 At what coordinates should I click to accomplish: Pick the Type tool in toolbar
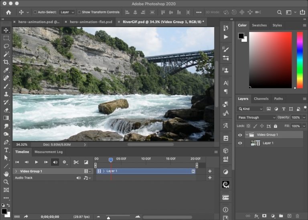pyautogui.click(x=6, y=150)
